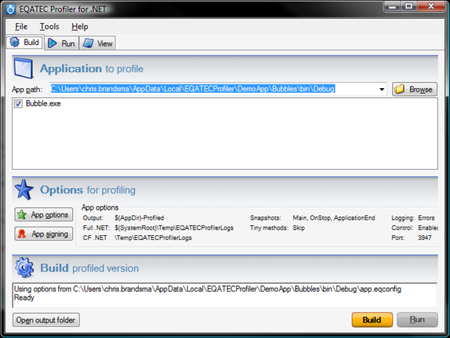Screen dimensions: 450x338
Task: Open the Tools menu
Action: pyautogui.click(x=49, y=27)
